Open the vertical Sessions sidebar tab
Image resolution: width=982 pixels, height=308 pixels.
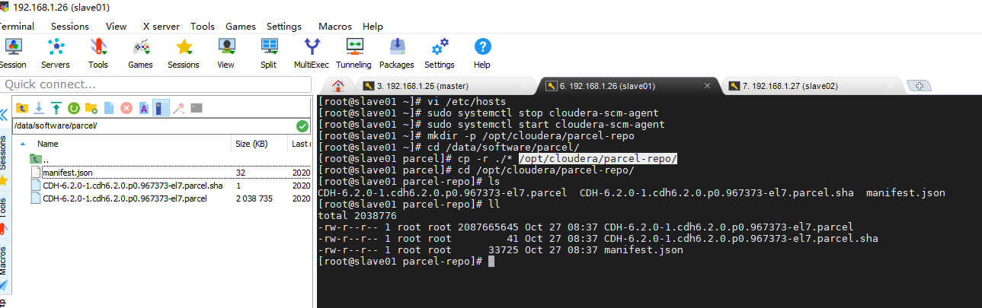[5, 153]
